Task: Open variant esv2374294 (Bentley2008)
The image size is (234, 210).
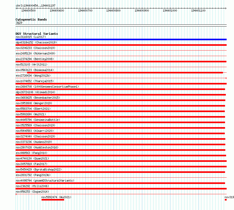Action: (x=35, y=59)
